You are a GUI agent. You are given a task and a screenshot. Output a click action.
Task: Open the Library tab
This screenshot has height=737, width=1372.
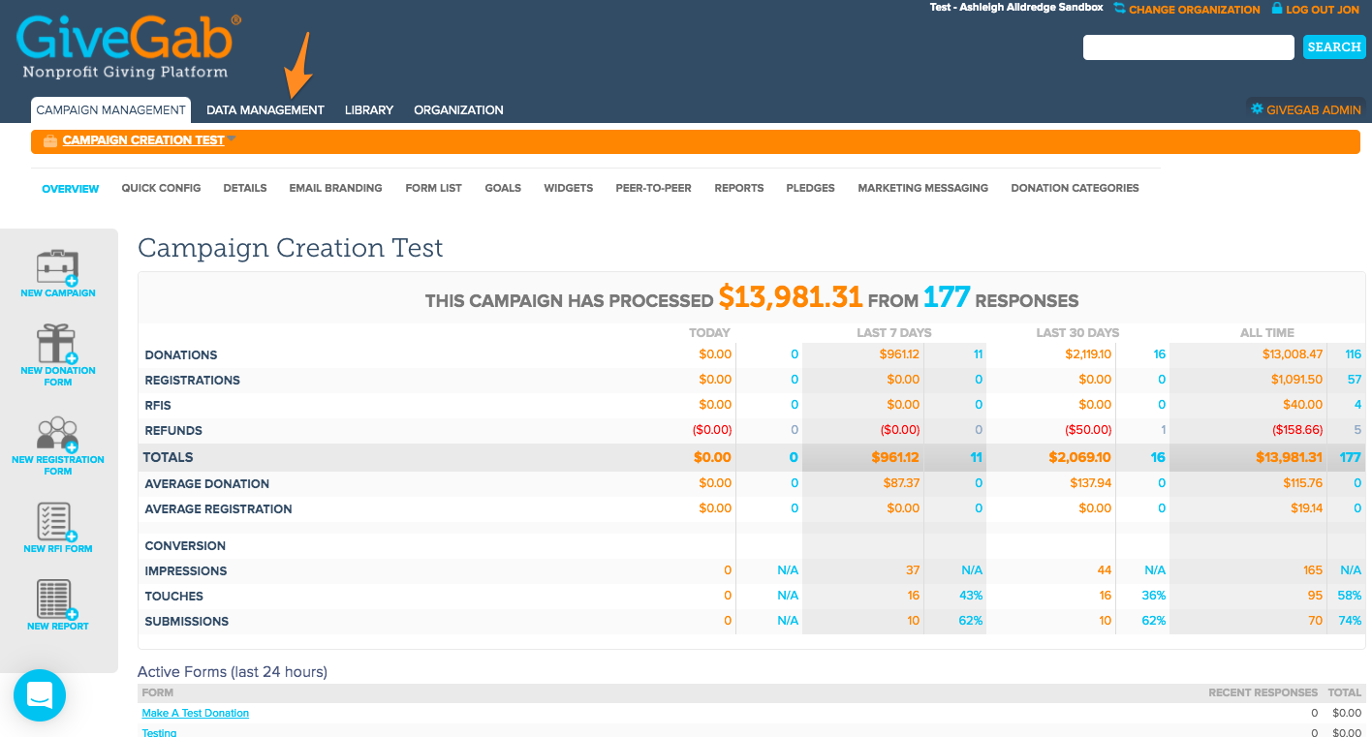coord(369,110)
